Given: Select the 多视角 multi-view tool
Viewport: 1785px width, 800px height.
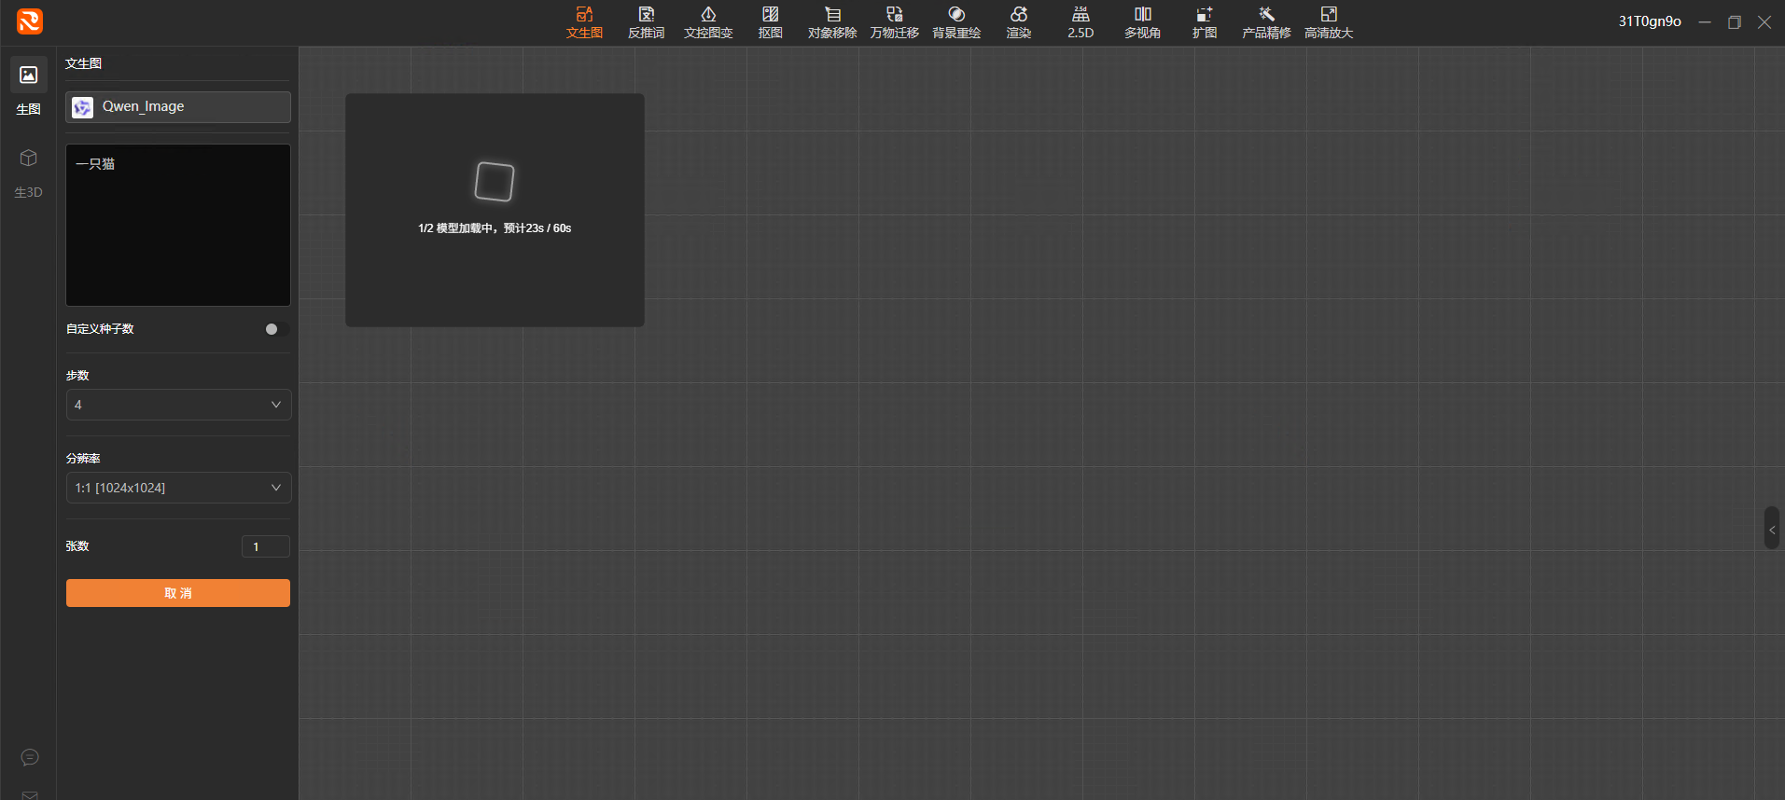Looking at the screenshot, I should point(1142,22).
